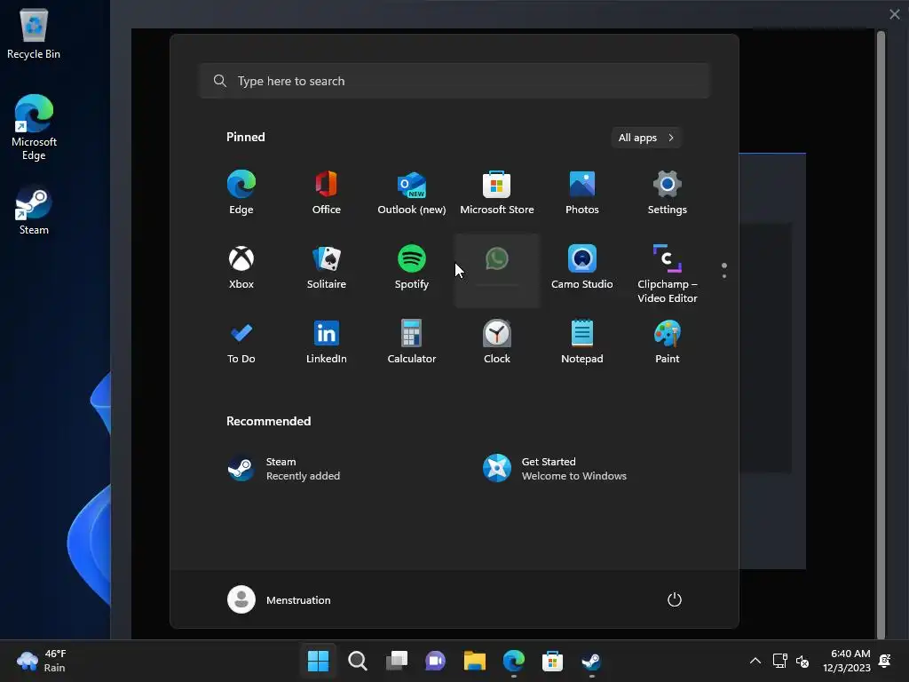The width and height of the screenshot is (909, 682).
Task: Open Settings from the Start menu
Action: [x=668, y=193]
